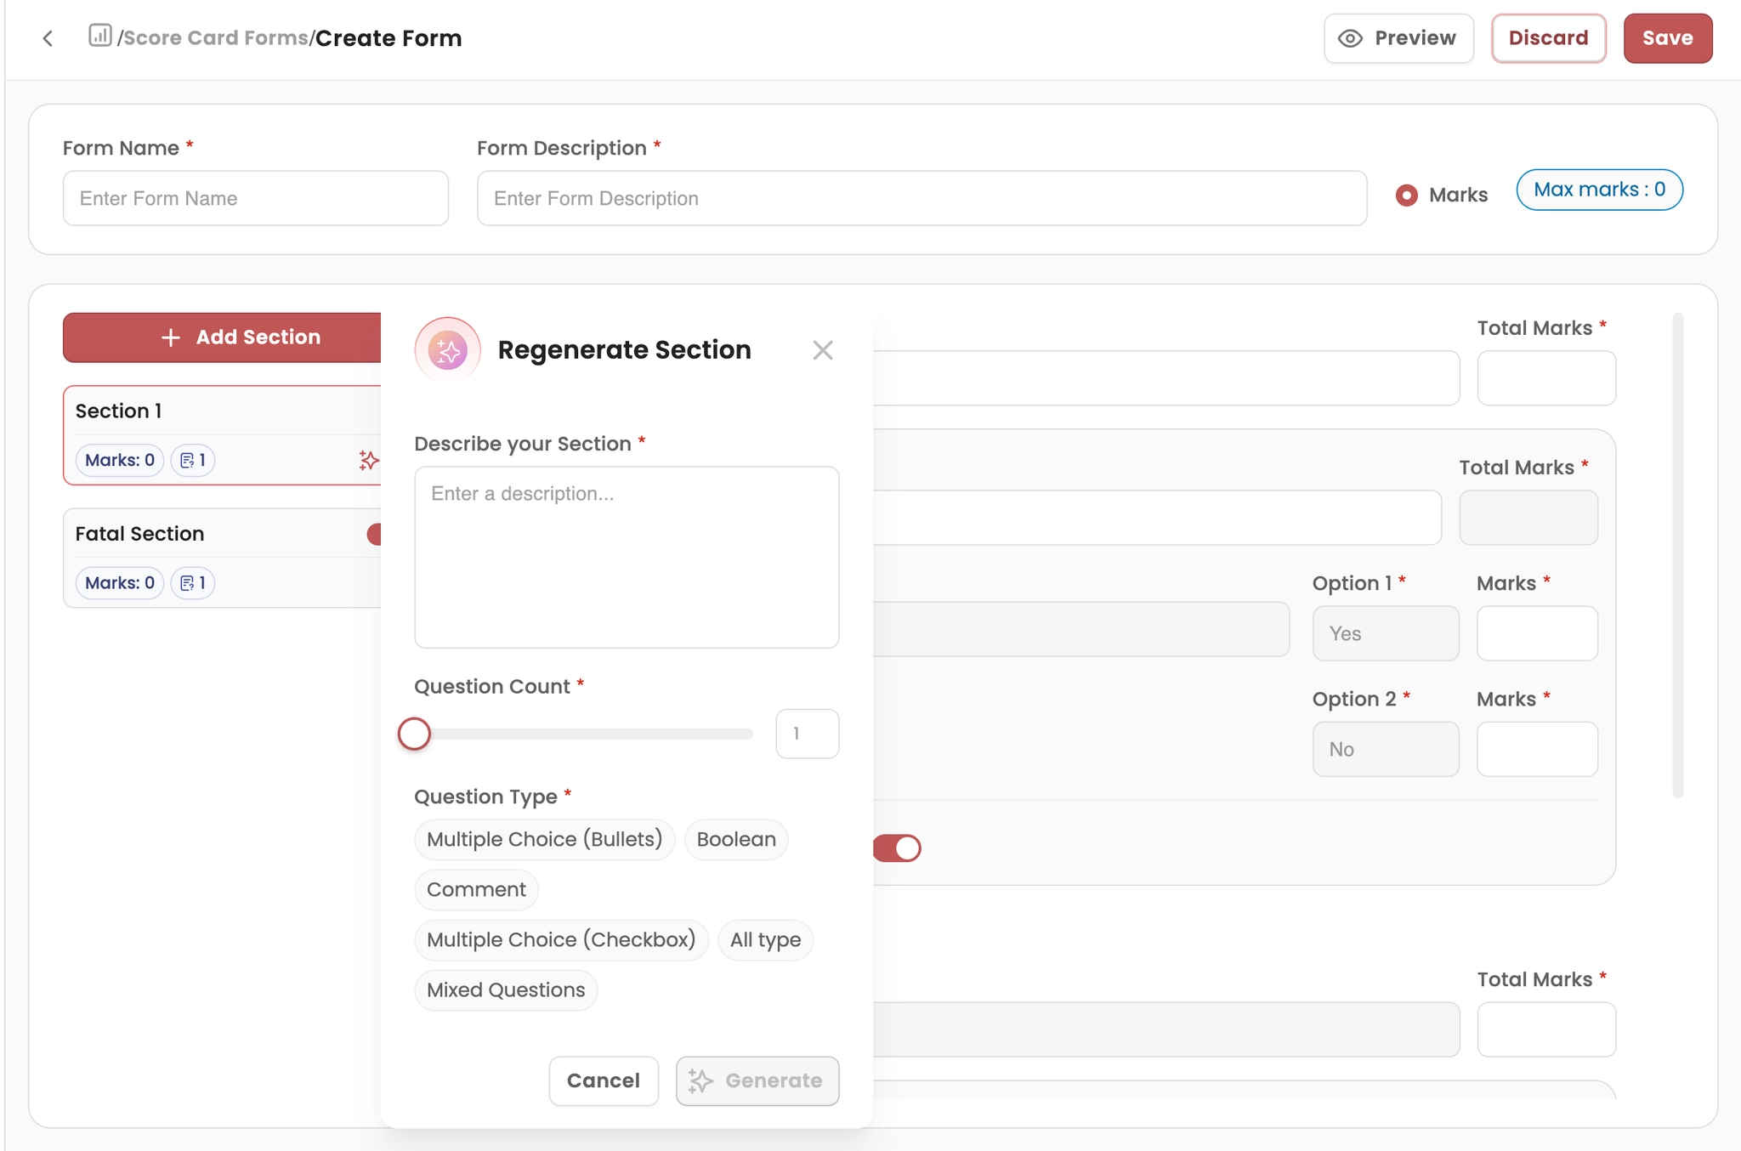Select the Marks radio button

[x=1407, y=196]
